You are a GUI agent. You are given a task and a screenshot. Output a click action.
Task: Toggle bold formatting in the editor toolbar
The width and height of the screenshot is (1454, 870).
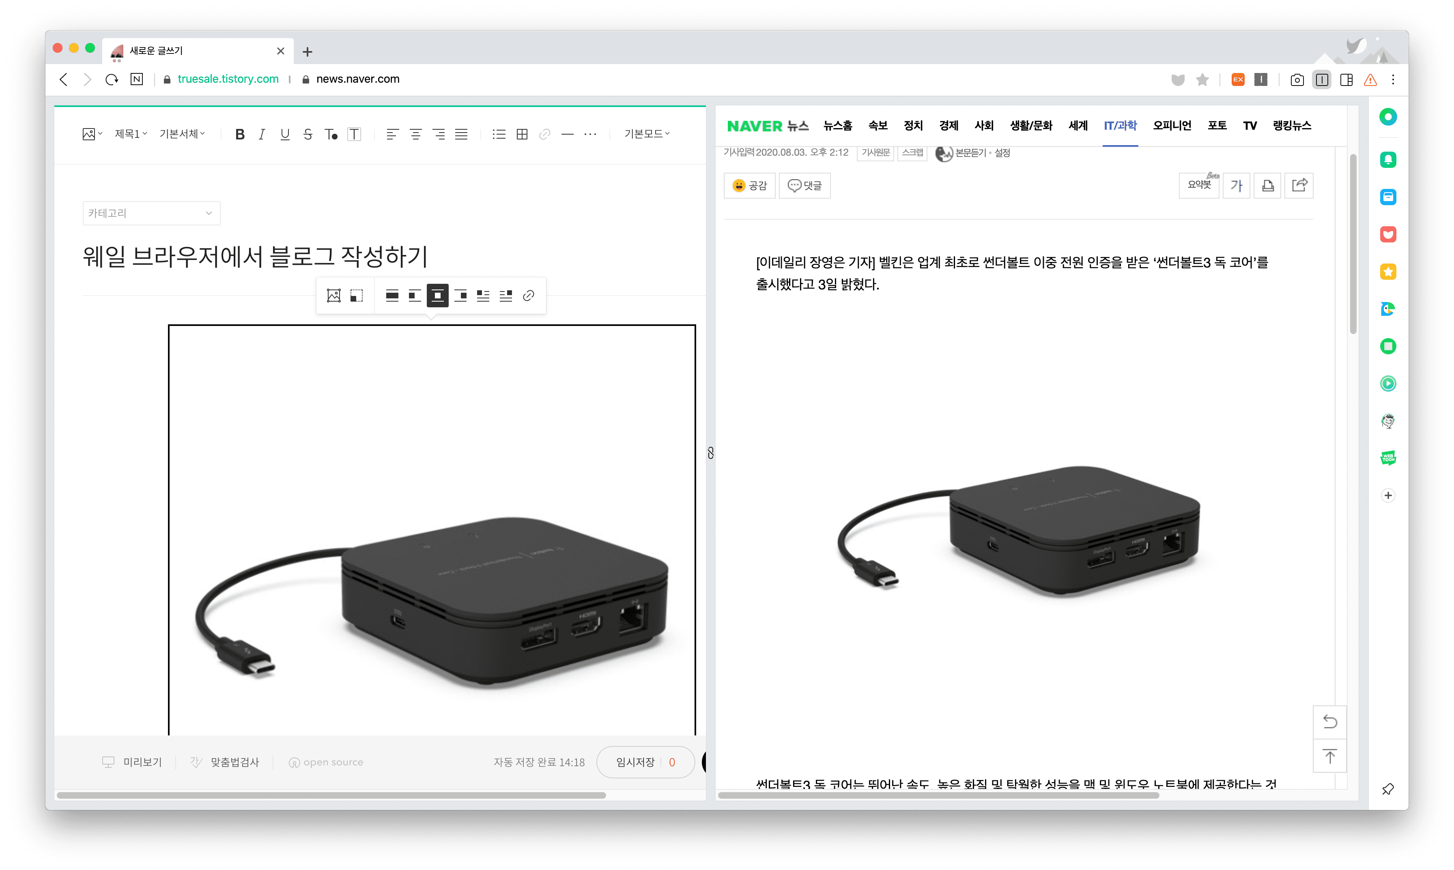(x=239, y=134)
